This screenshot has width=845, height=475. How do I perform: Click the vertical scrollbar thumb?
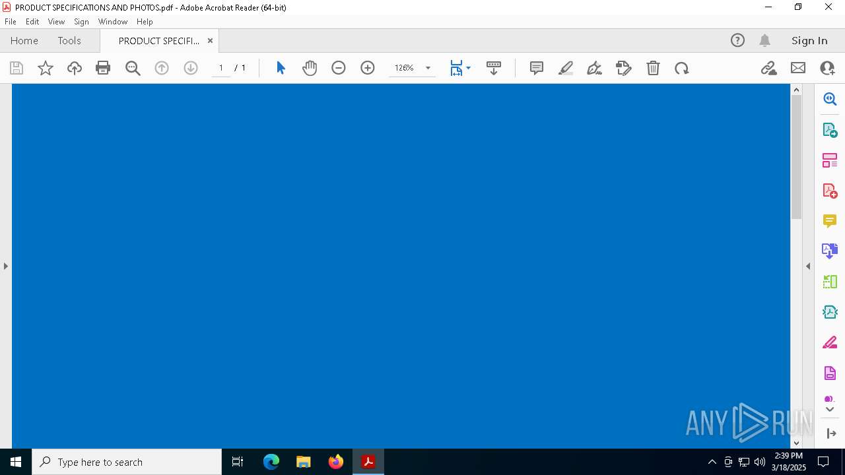pos(796,157)
